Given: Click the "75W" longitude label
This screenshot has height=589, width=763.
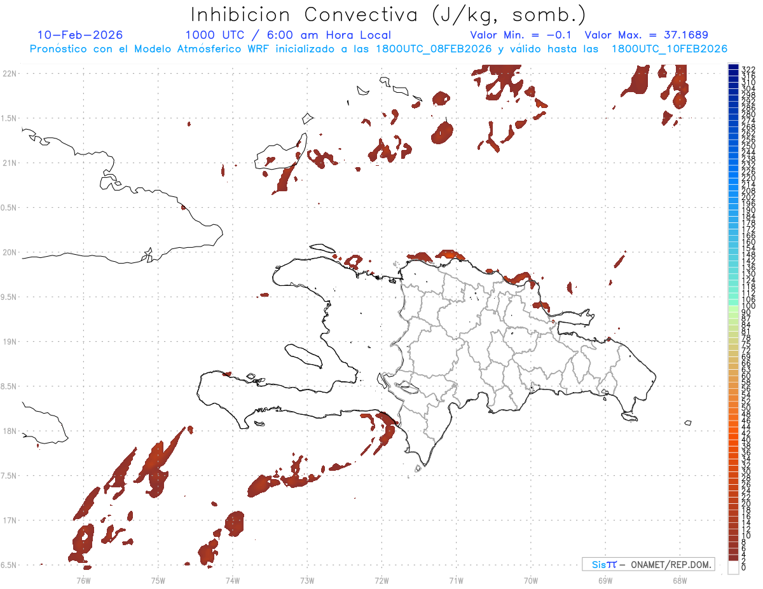Looking at the screenshot, I should click(x=158, y=580).
